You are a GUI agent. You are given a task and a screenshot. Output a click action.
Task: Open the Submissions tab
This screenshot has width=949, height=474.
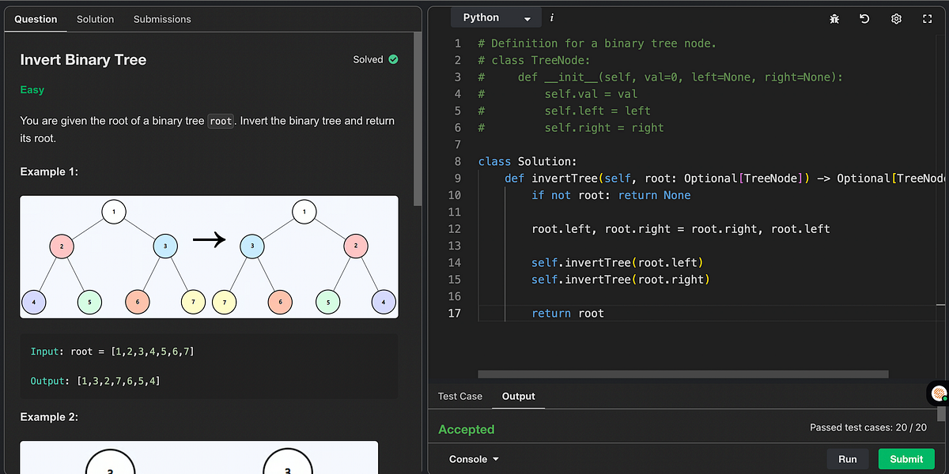(x=162, y=19)
